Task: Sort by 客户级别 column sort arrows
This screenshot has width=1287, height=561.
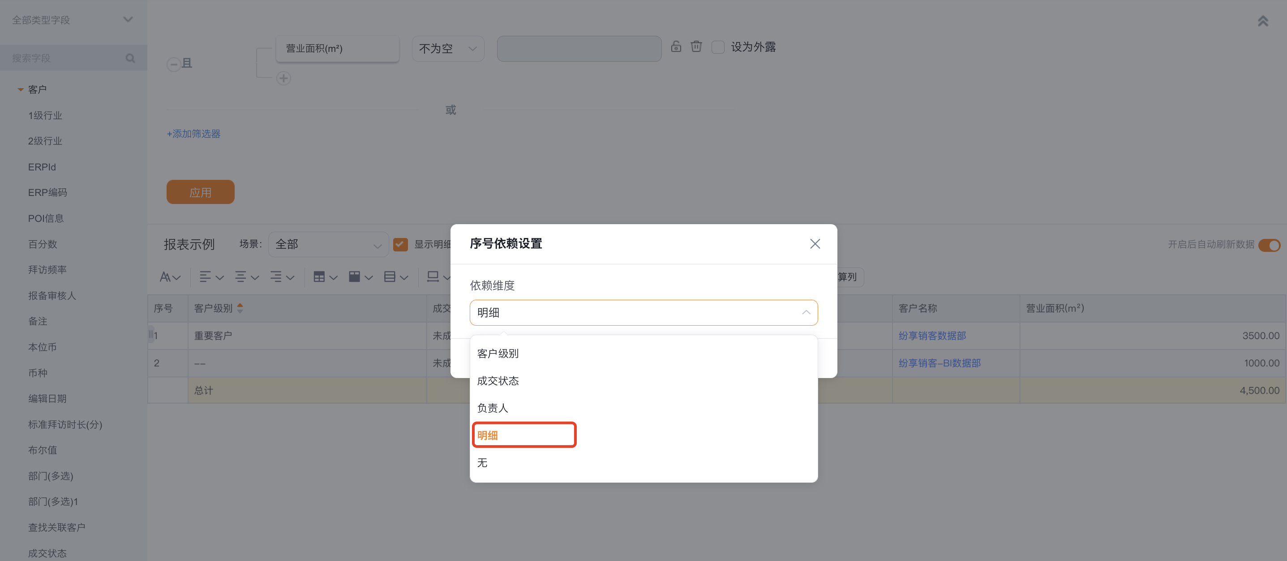Action: (240, 308)
